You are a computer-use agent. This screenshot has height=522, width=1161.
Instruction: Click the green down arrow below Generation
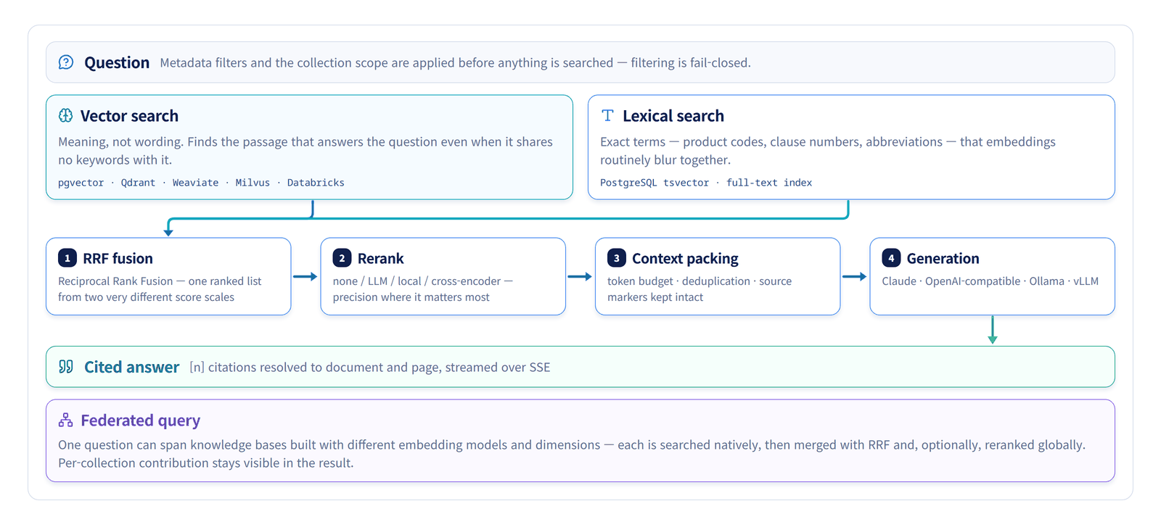(993, 330)
